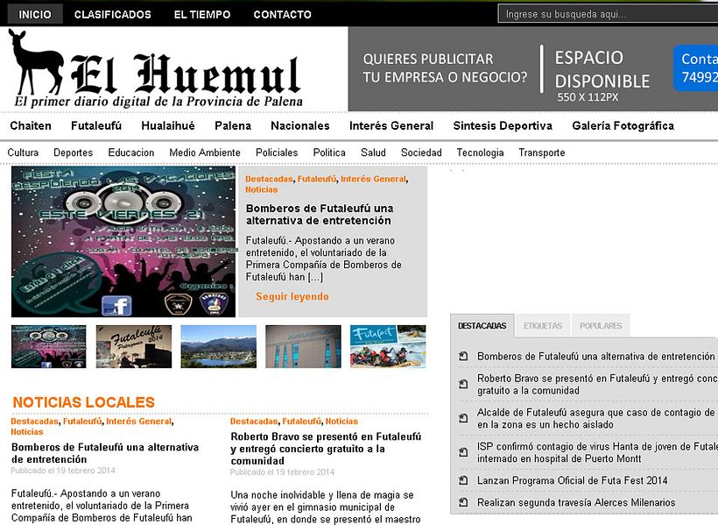Open the INICIO menu item
The image size is (718, 525).
pyautogui.click(x=35, y=15)
